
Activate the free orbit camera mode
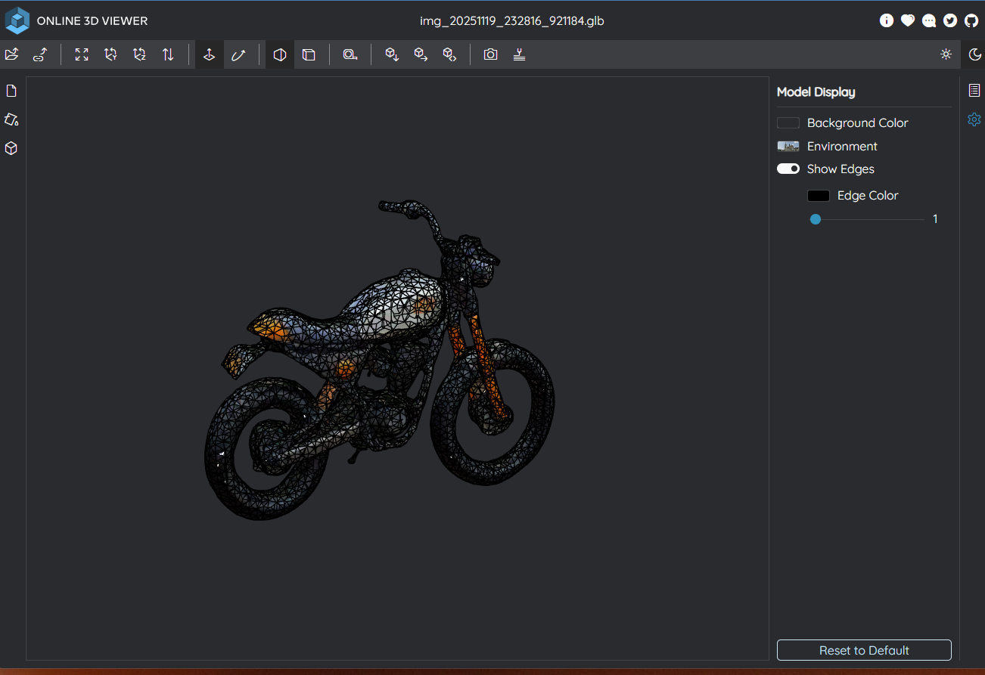(238, 54)
